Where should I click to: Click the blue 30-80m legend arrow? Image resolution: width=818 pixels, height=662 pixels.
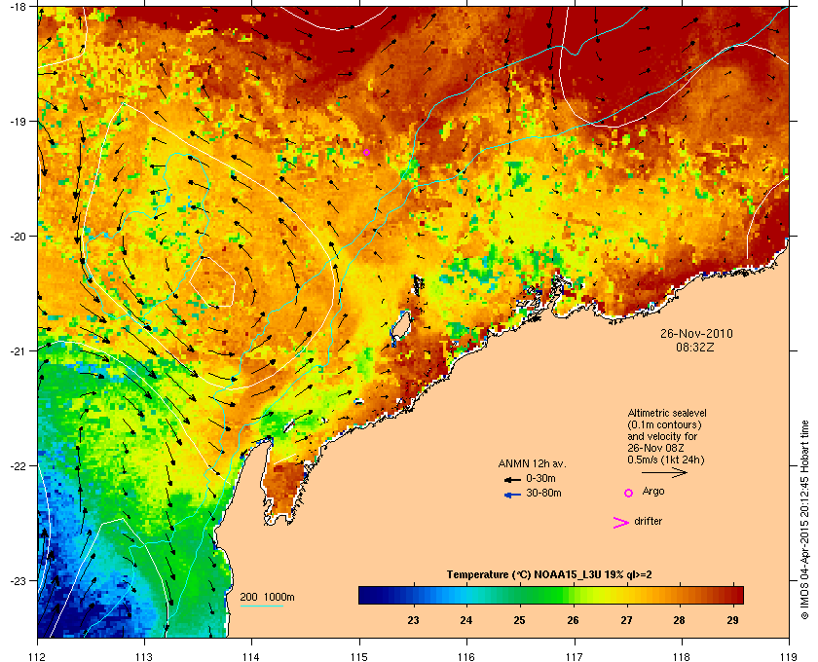(512, 495)
